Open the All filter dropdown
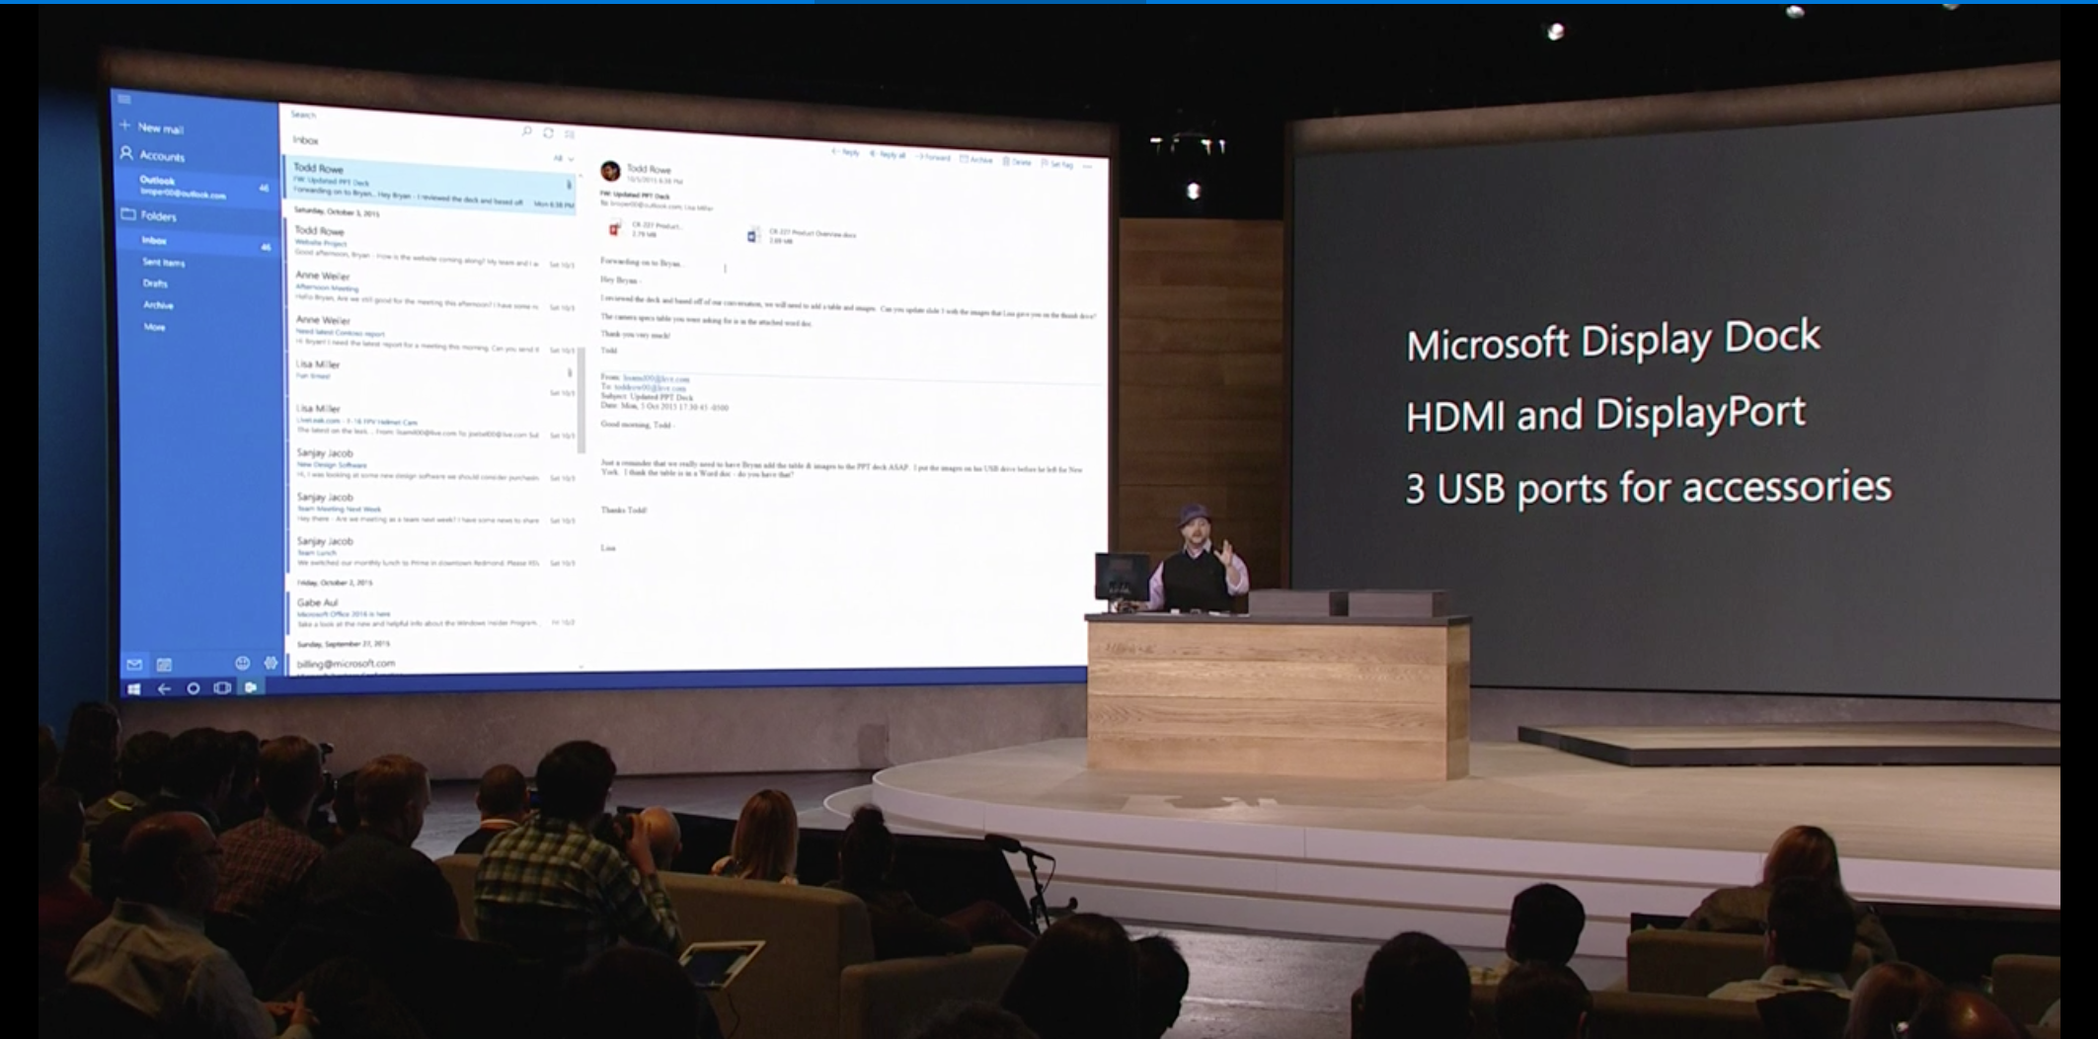This screenshot has width=2098, height=1039. point(563,158)
